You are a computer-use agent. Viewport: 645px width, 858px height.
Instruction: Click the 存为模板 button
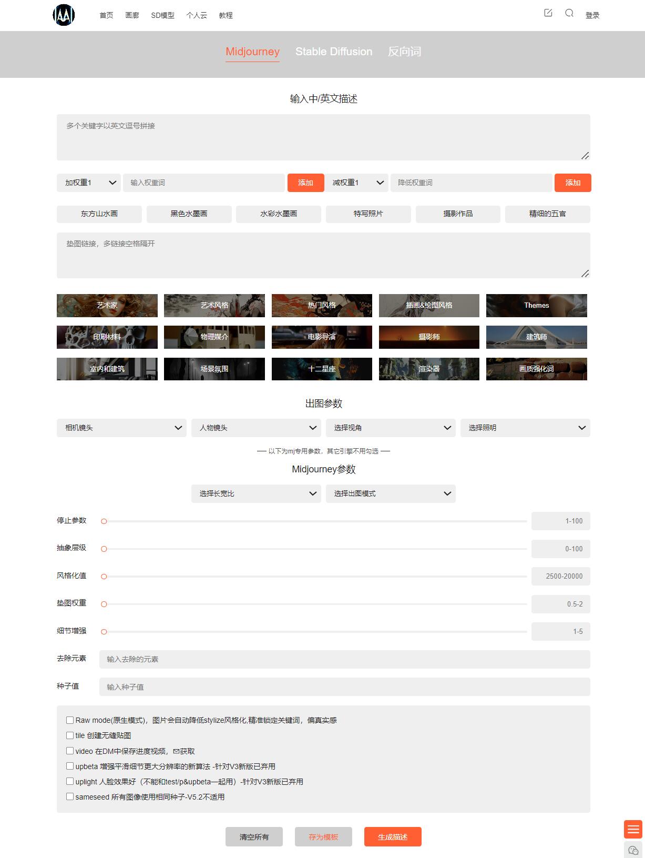(323, 836)
